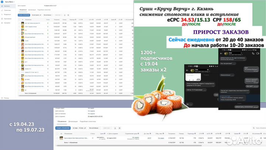Open Кручу Верчу account dropdown

(10, 2)
